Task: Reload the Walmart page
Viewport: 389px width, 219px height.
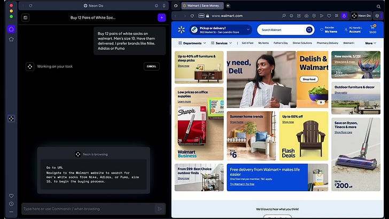Action: 192,16
